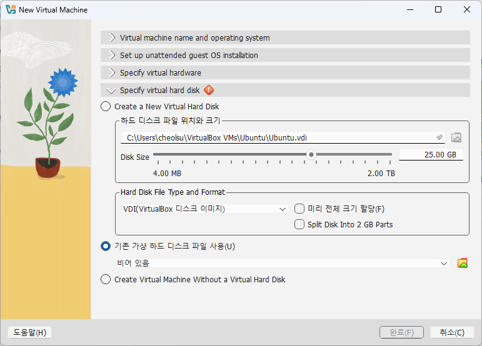Click the folder icon to choose existing disk file
This screenshot has height=346, width=482.
click(463, 263)
